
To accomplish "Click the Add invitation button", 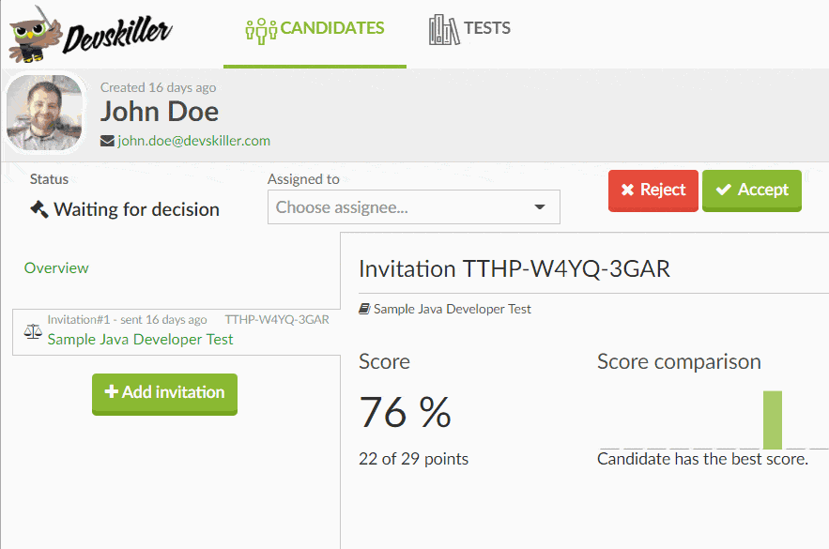I will 164,393.
